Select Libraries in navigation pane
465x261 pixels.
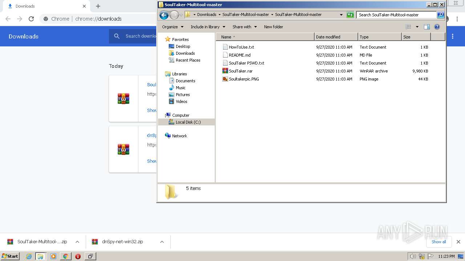coord(179,74)
